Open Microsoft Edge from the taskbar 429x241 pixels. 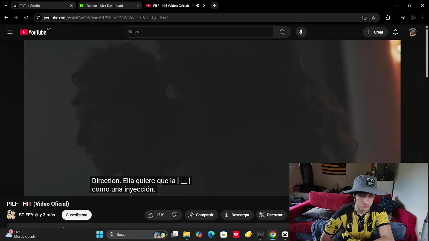click(211, 234)
